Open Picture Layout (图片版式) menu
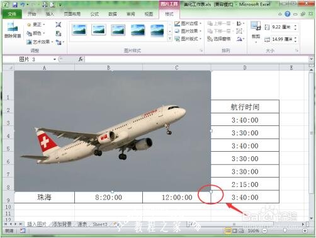 (188, 39)
